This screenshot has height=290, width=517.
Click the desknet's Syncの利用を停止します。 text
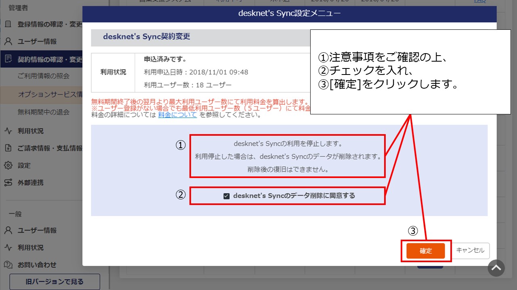288,143
